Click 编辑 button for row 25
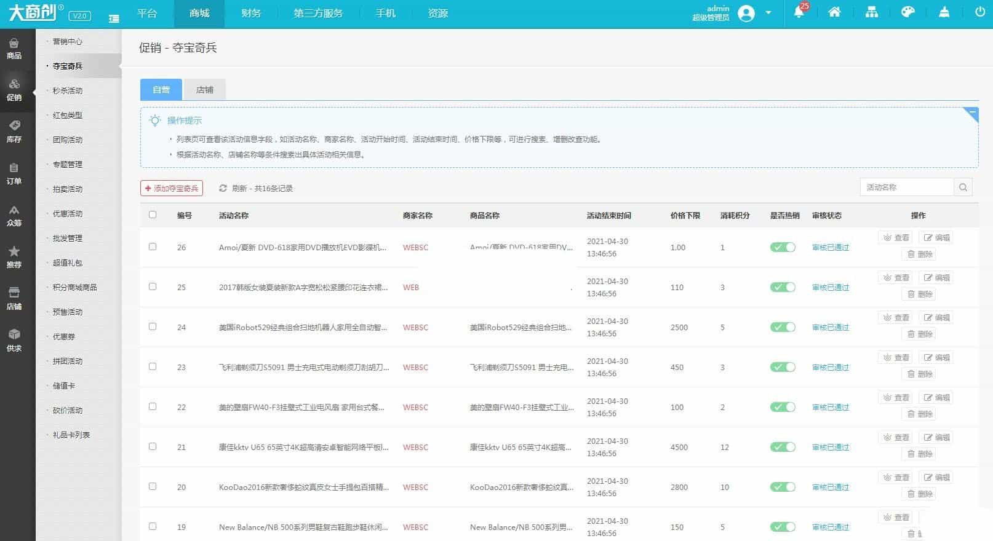993x541 pixels. pyautogui.click(x=936, y=278)
